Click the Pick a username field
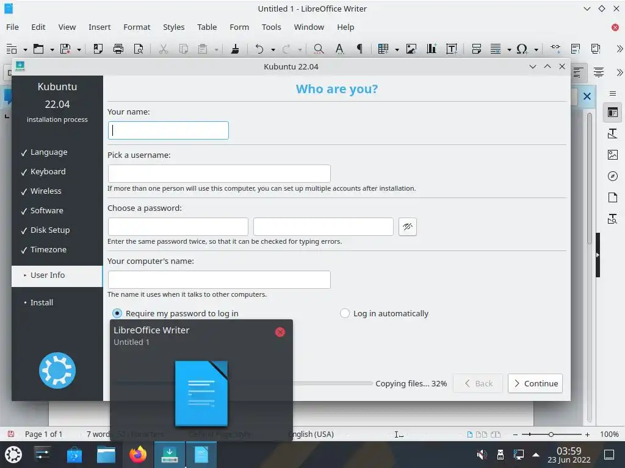Image resolution: width=625 pixels, height=468 pixels. pos(219,174)
